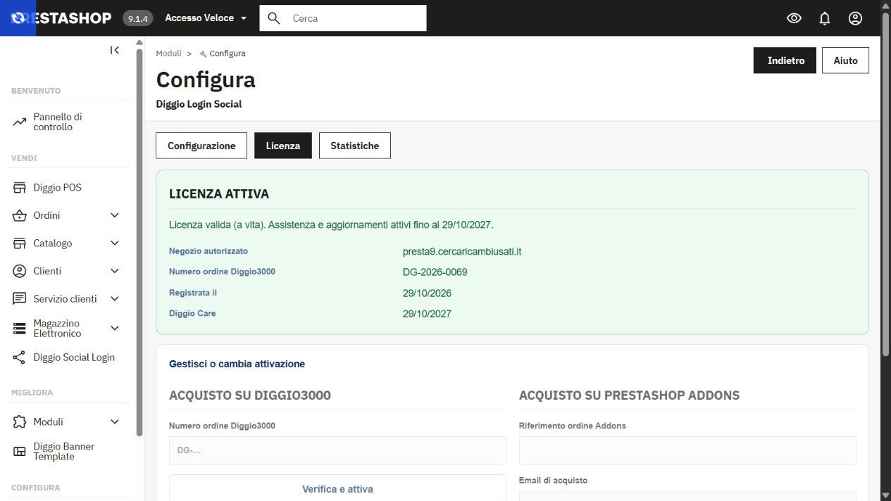The width and height of the screenshot is (891, 501).
Task: Click the Email di acquisto label
Action: click(x=553, y=481)
